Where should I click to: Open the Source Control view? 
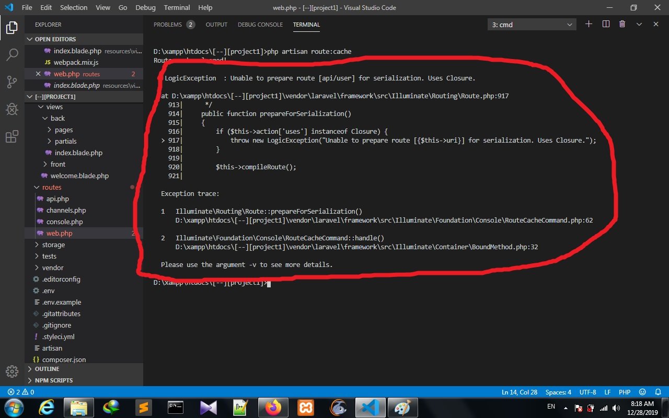click(12, 82)
